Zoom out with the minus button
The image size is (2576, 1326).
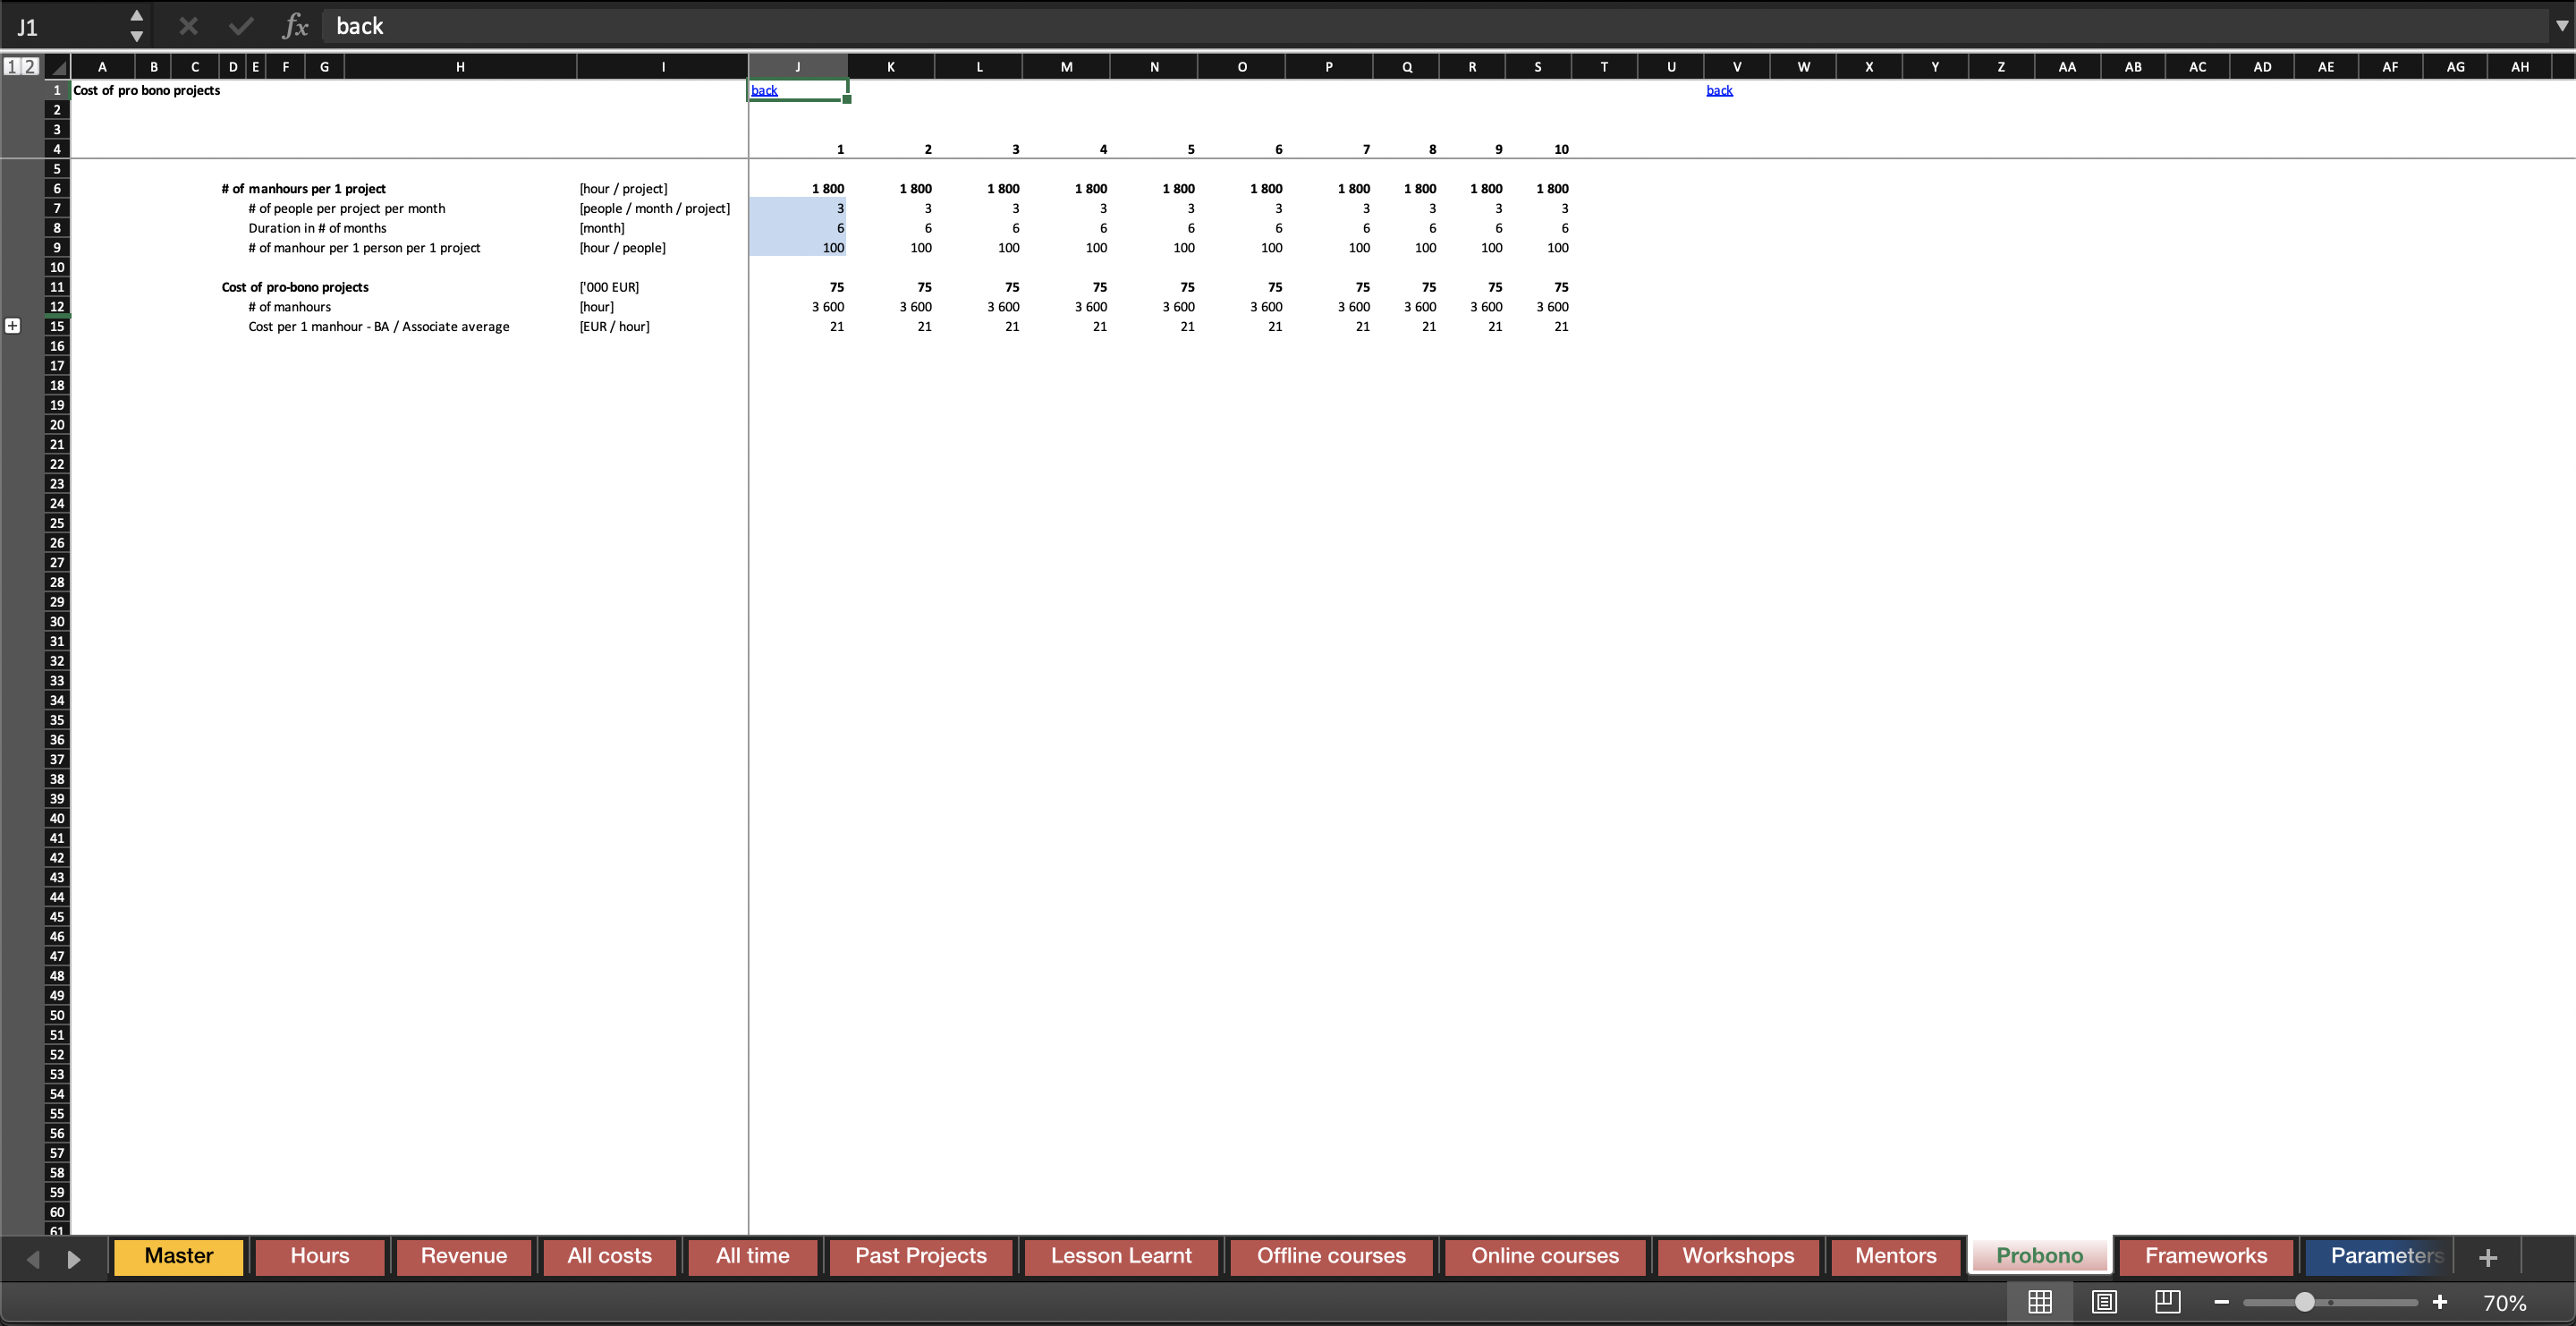(x=2221, y=1302)
